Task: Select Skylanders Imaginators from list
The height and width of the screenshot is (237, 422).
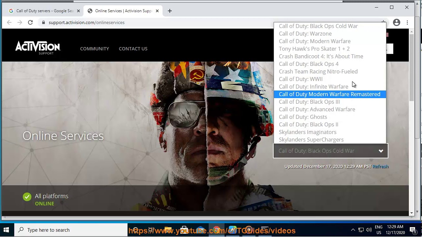Action: click(330, 132)
